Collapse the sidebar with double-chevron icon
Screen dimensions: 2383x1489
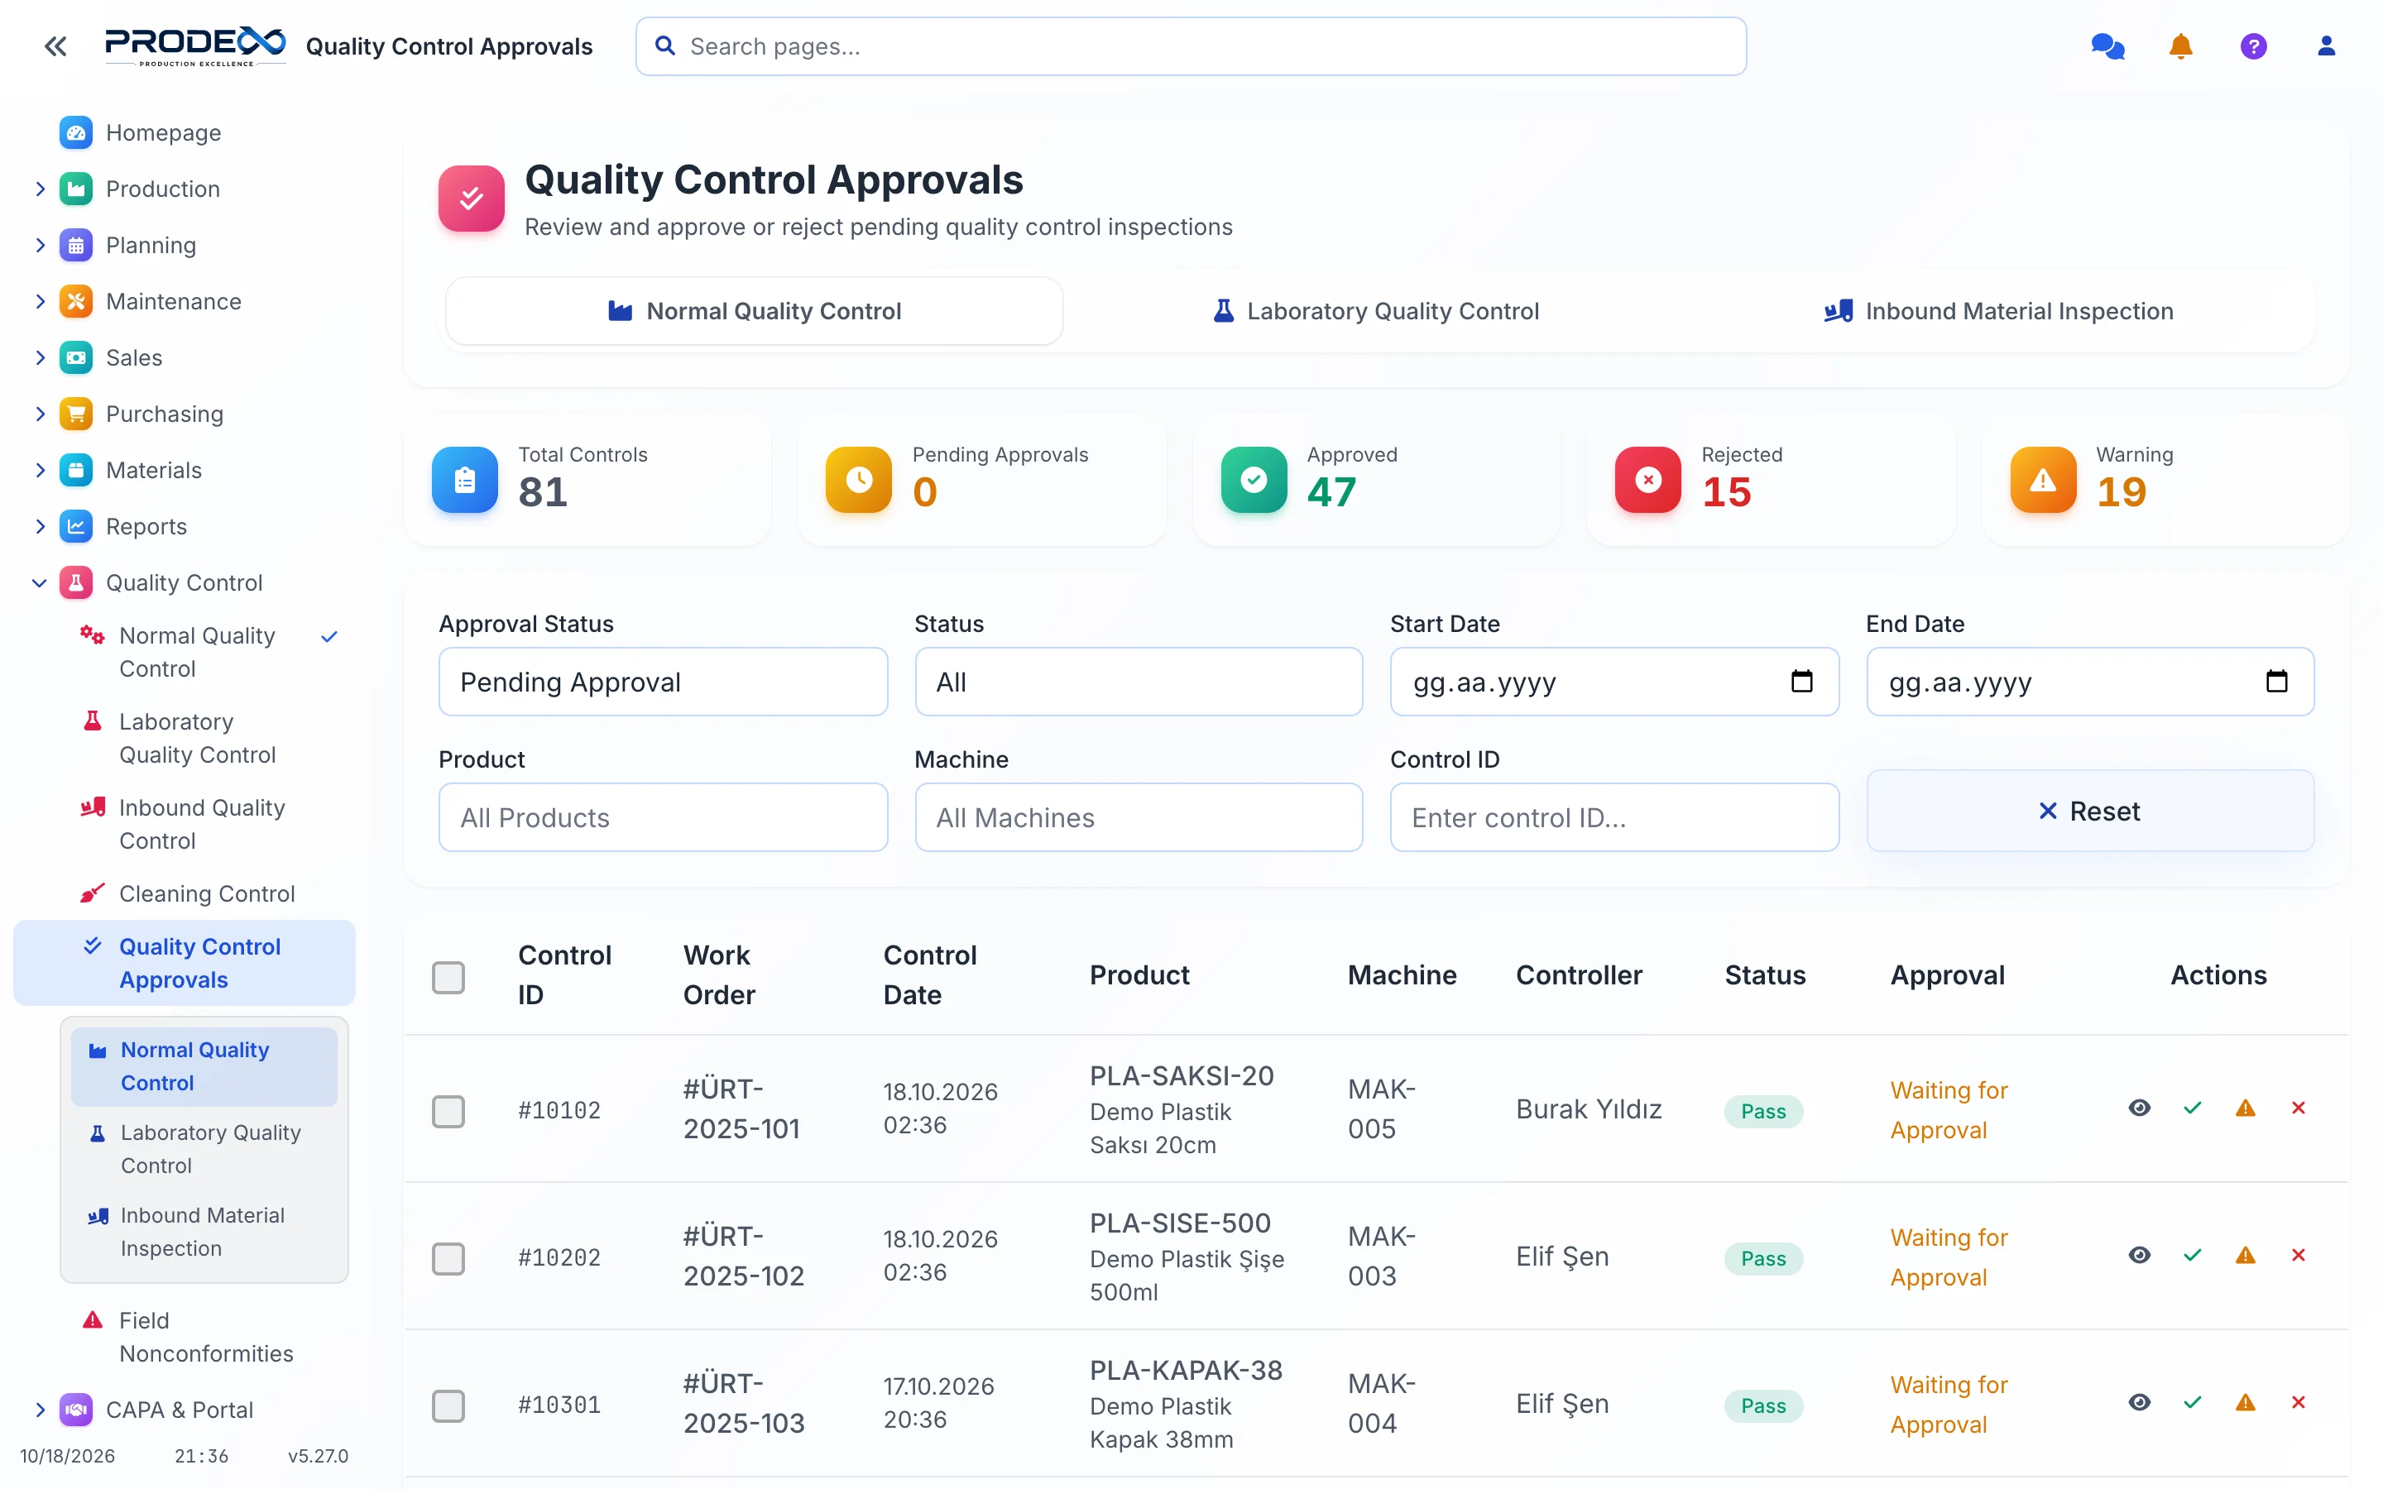pos(55,46)
